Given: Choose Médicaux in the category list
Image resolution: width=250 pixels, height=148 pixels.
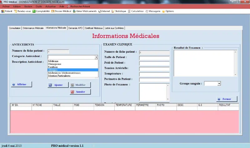Looking at the screenshot, I should tap(73, 61).
